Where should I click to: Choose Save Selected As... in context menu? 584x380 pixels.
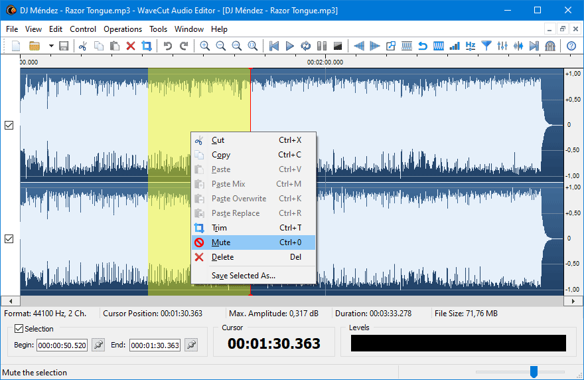254,276
